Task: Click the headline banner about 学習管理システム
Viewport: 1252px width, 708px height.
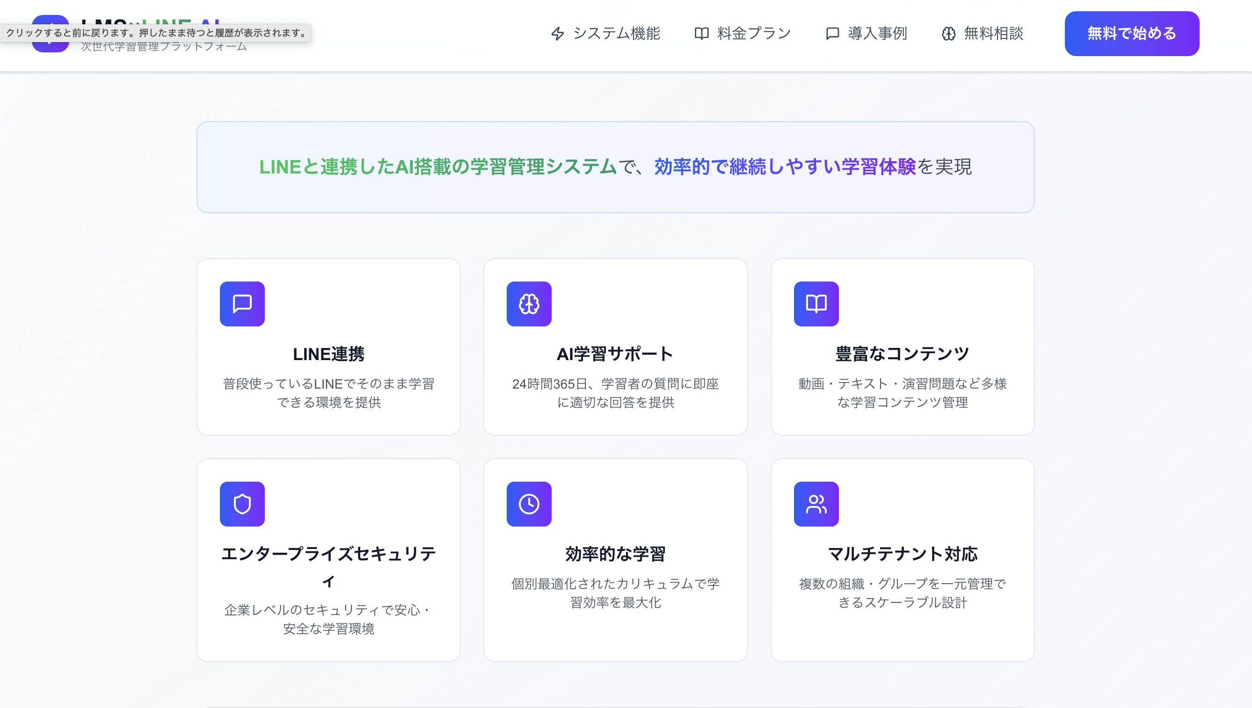Action: (615, 167)
